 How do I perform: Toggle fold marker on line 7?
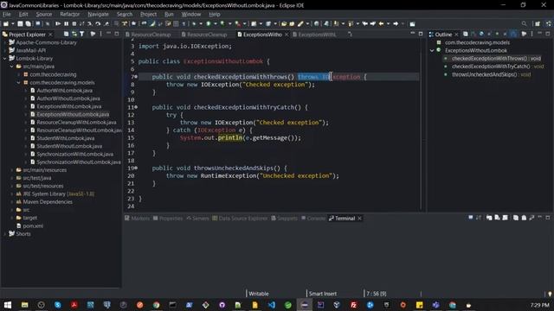[136, 77]
